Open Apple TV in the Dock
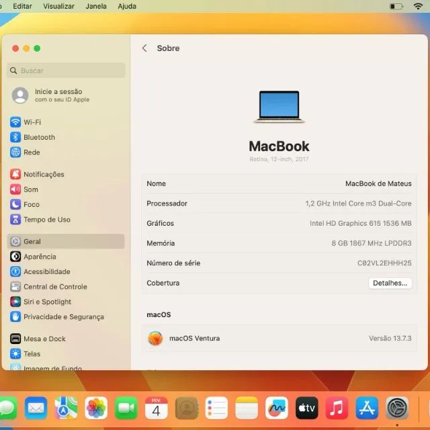This screenshot has width=430, height=430. (x=307, y=408)
